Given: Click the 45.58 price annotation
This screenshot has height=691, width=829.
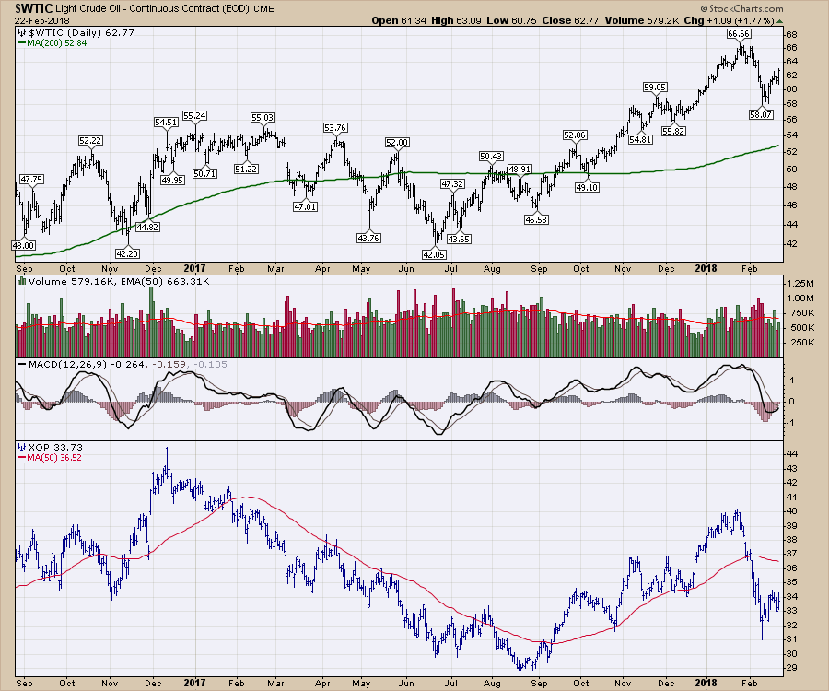Looking at the screenshot, I should [536, 219].
